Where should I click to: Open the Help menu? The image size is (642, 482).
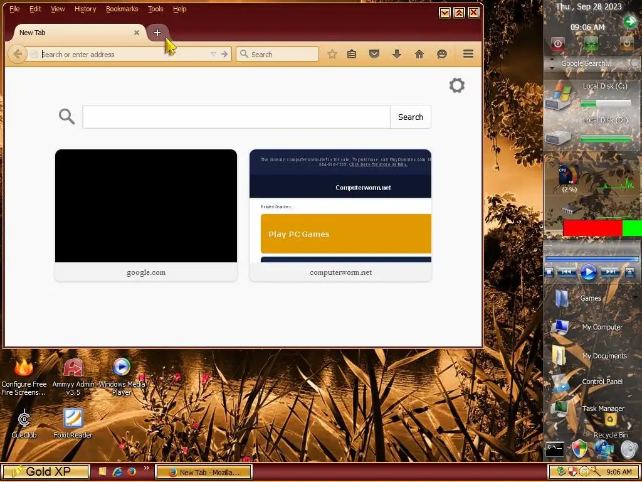click(x=180, y=9)
